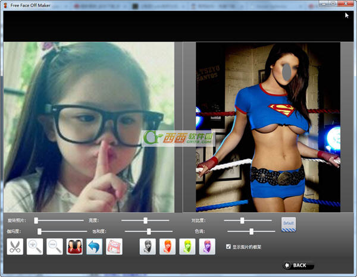Click the zoom out magnifier icon
The width and height of the screenshot is (357, 277).
pos(55,247)
